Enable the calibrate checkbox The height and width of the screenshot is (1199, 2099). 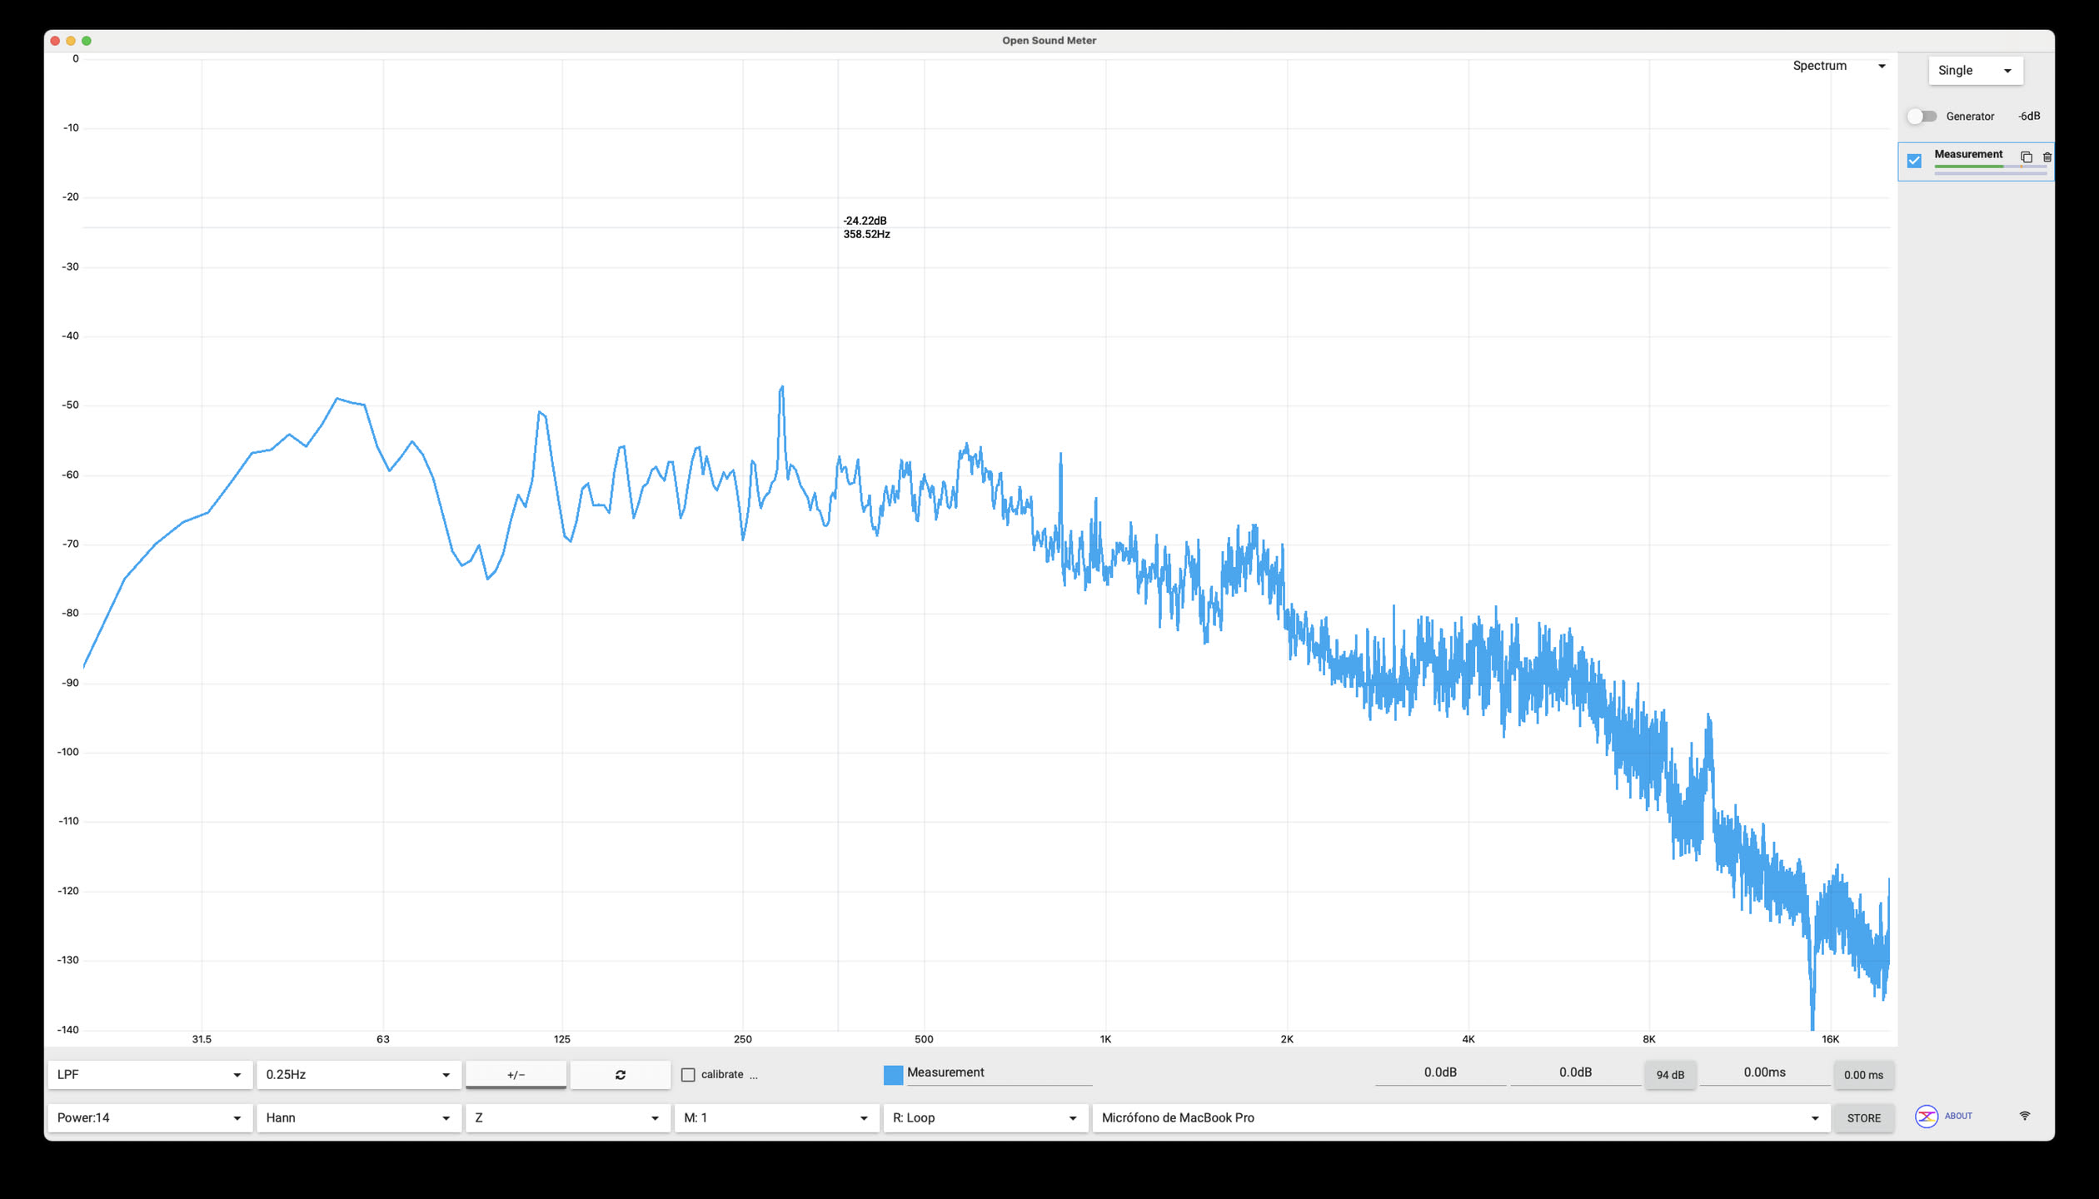coord(688,1075)
